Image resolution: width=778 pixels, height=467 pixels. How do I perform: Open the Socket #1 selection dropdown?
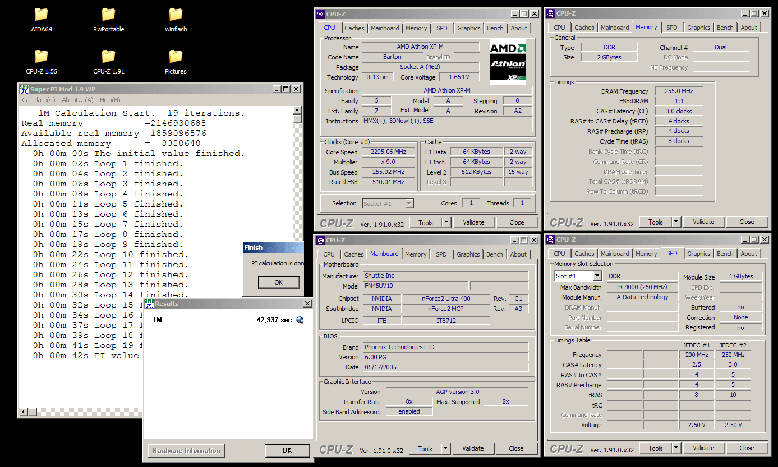point(409,204)
